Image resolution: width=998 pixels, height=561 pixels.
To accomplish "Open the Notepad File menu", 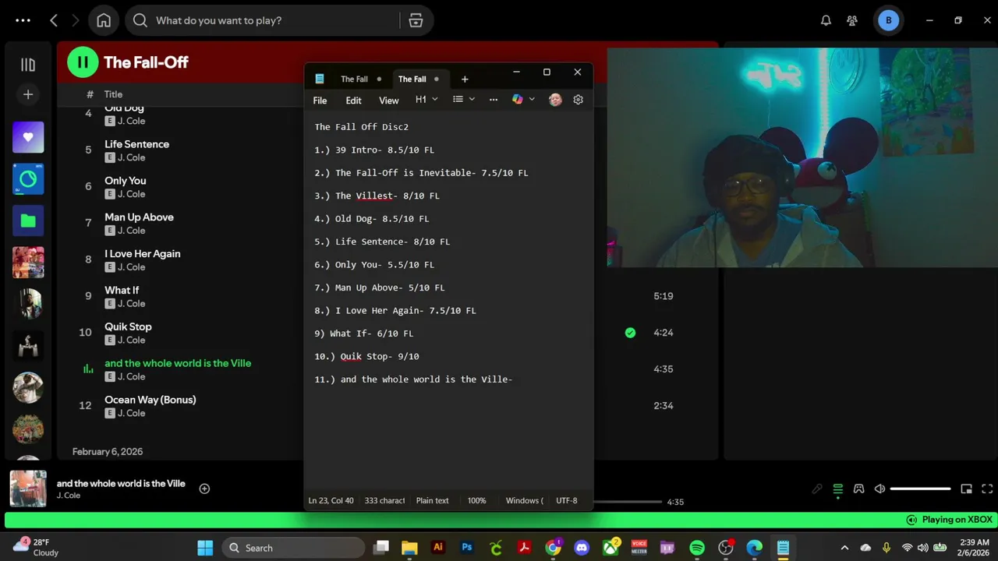I will pos(320,101).
